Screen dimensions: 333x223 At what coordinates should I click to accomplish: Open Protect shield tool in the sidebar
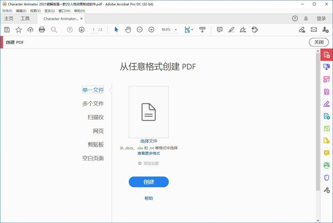pyautogui.click(x=327, y=178)
